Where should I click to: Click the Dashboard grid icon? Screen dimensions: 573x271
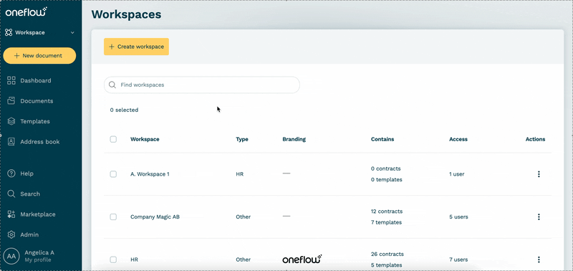coord(11,80)
